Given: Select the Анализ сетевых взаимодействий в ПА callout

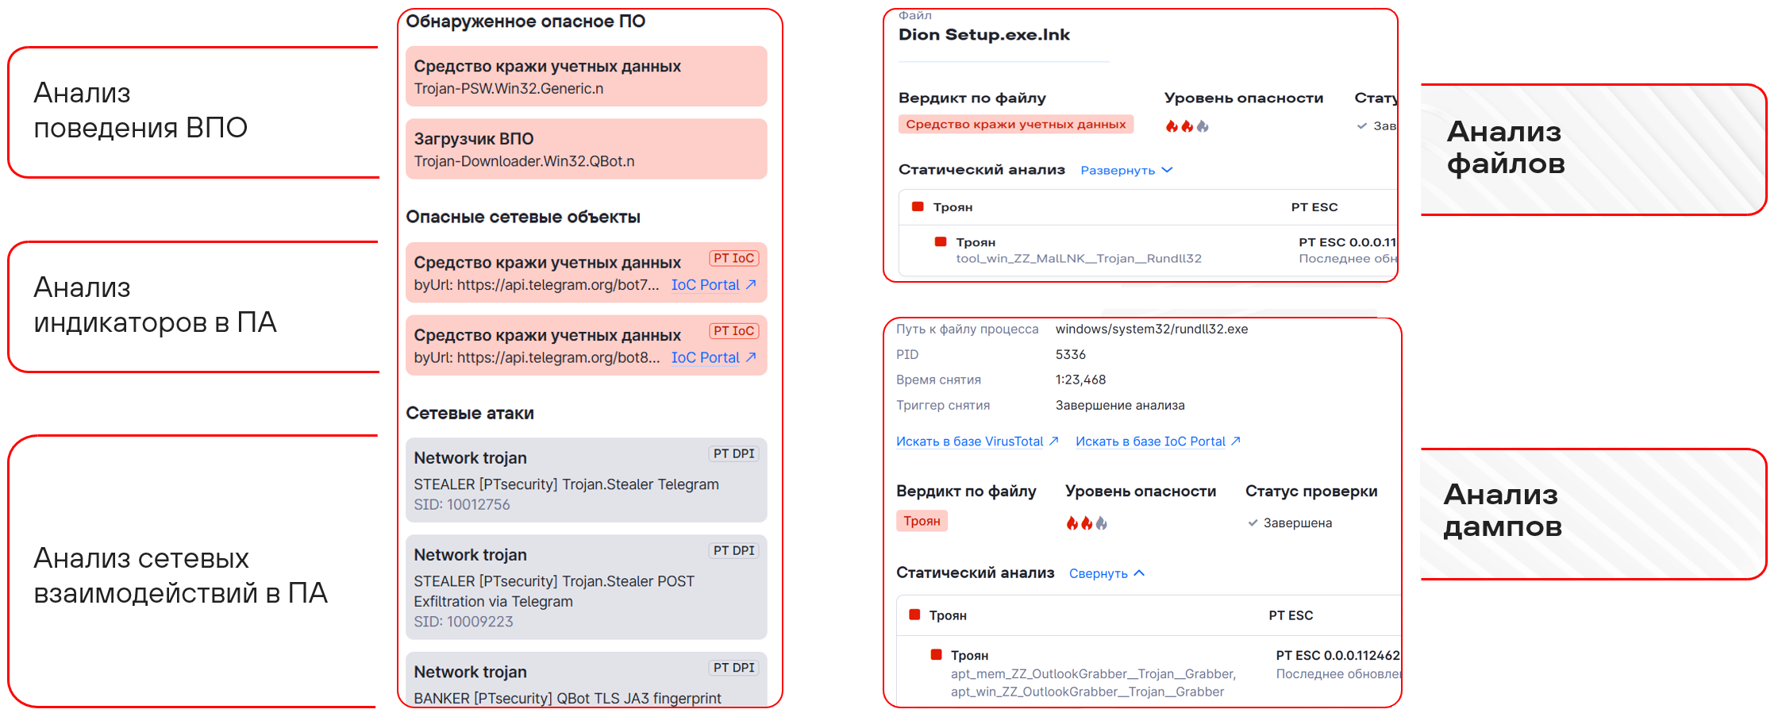Looking at the screenshot, I should (193, 571).
